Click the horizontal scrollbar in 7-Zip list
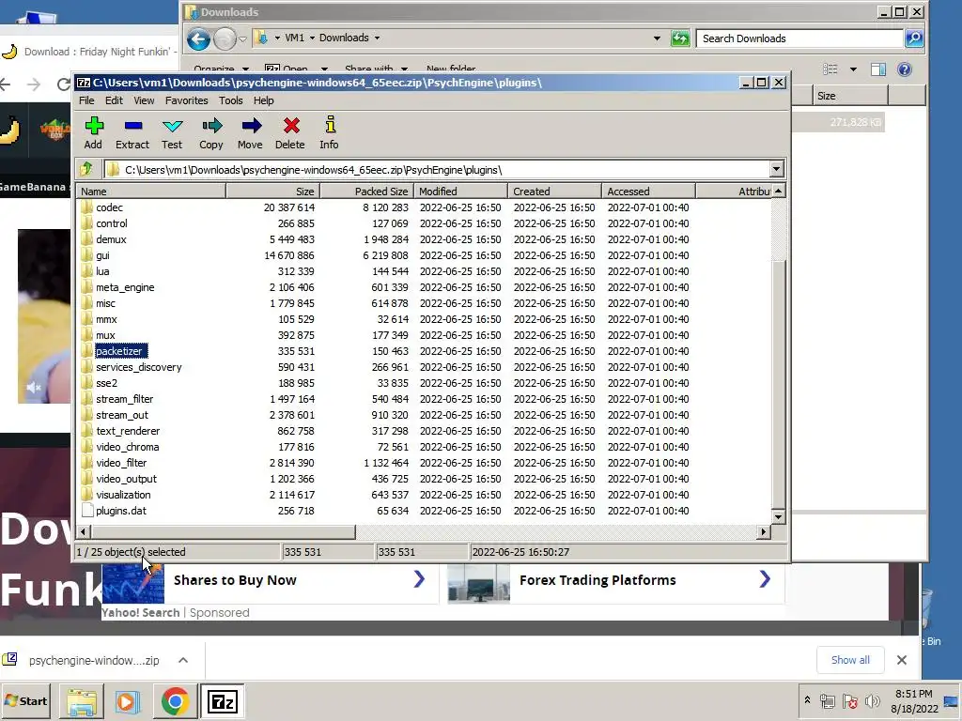The height and width of the screenshot is (721, 962). coord(224,531)
